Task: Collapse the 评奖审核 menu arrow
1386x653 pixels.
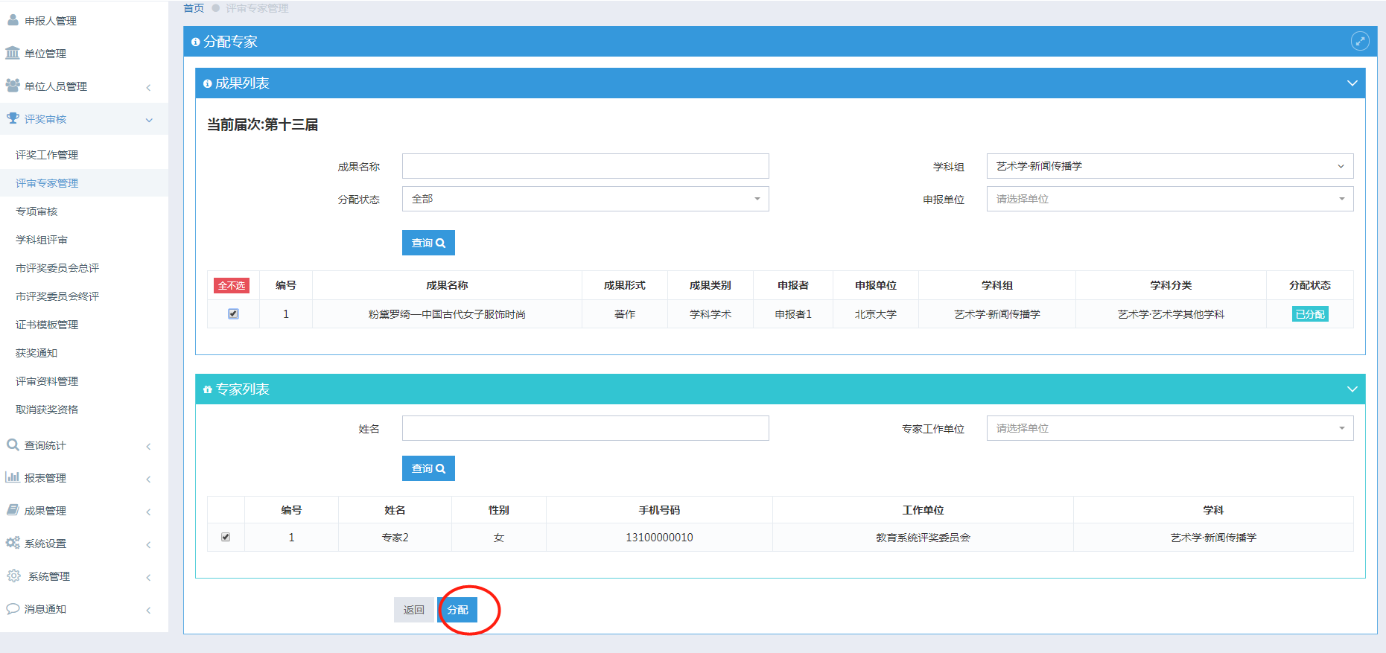Action: (149, 120)
